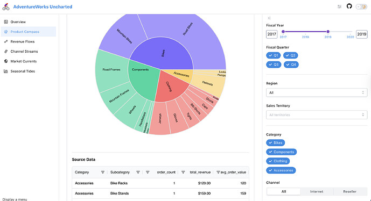This screenshot has width=371, height=201.
Task: Click the fiscal year end input 2019
Action: 361,34
